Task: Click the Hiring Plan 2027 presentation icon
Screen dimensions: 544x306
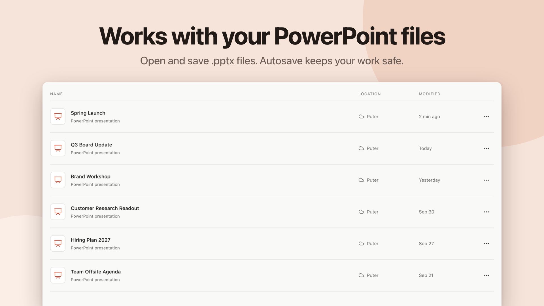Action: click(x=58, y=243)
